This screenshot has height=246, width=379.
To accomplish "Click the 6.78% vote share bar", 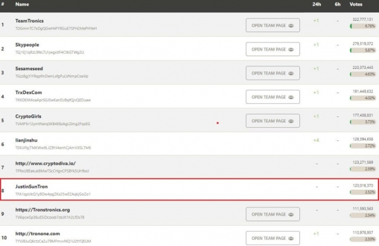I will pyautogui.click(x=363, y=26).
